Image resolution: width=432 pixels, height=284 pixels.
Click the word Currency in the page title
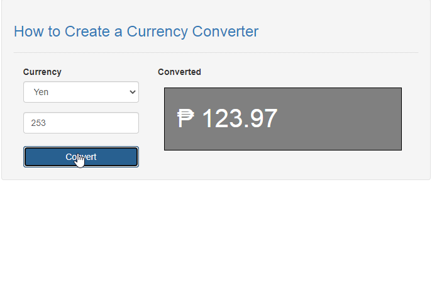[x=157, y=31]
